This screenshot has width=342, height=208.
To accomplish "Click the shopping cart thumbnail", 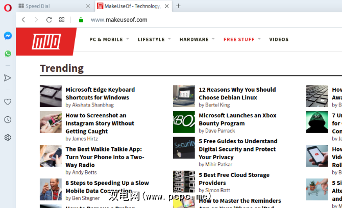I will (317, 190).
